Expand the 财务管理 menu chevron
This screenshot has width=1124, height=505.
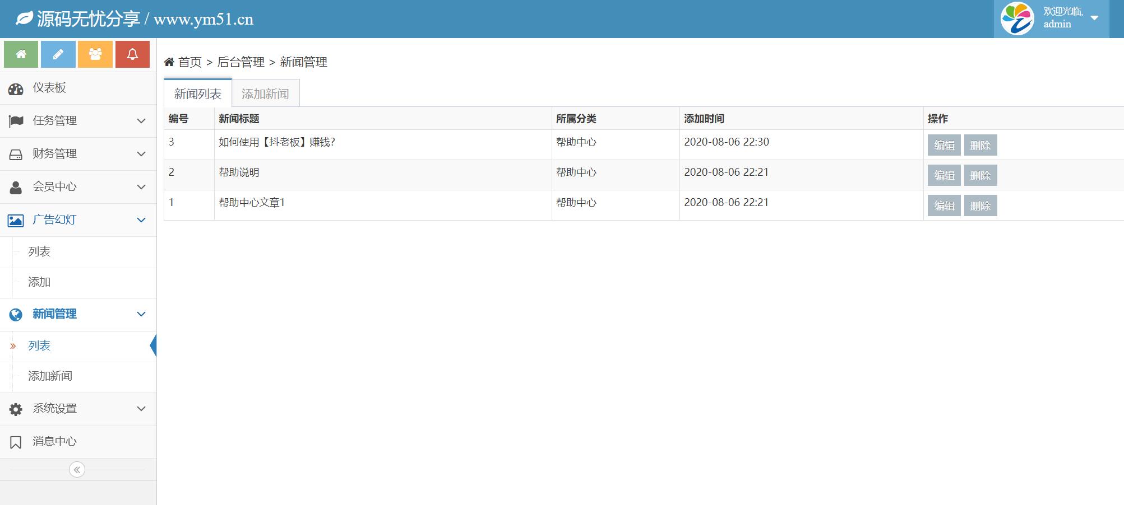coord(141,154)
